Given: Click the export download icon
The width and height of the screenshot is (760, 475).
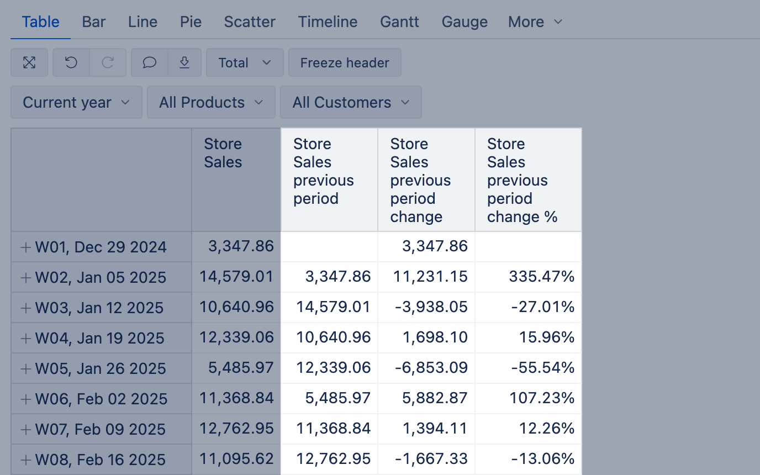Looking at the screenshot, I should point(185,63).
